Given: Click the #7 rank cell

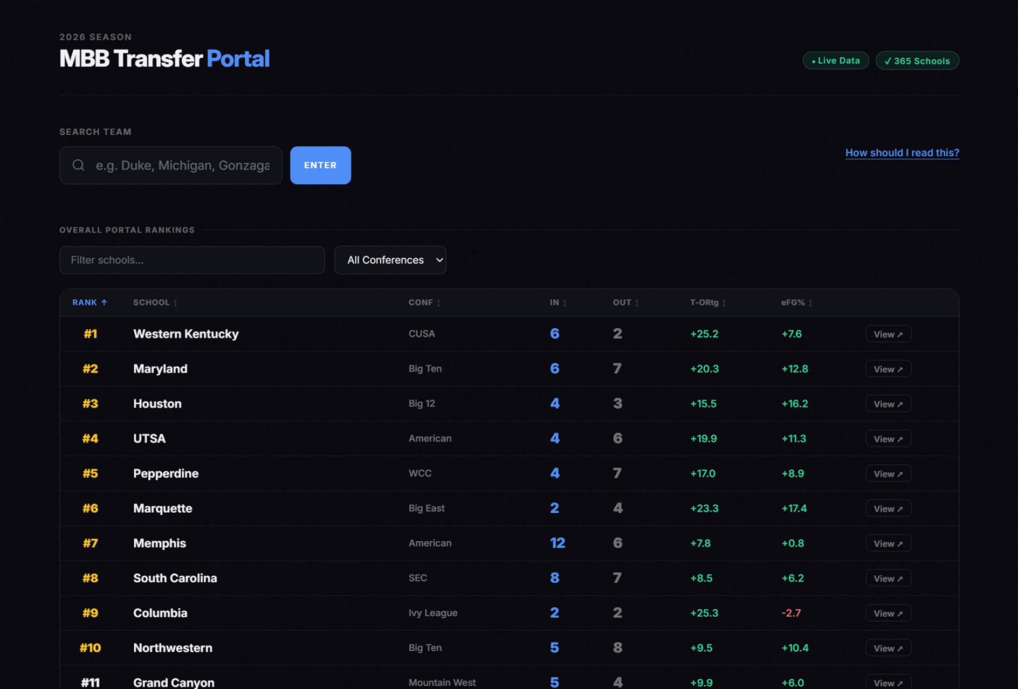Looking at the screenshot, I should (x=91, y=543).
